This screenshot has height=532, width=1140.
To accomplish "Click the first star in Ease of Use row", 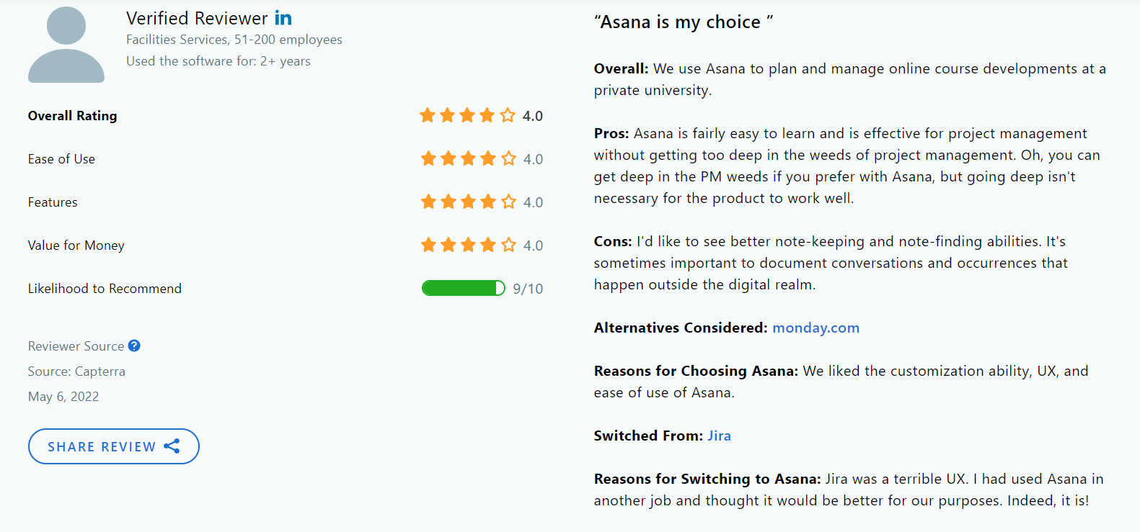I will (x=426, y=158).
